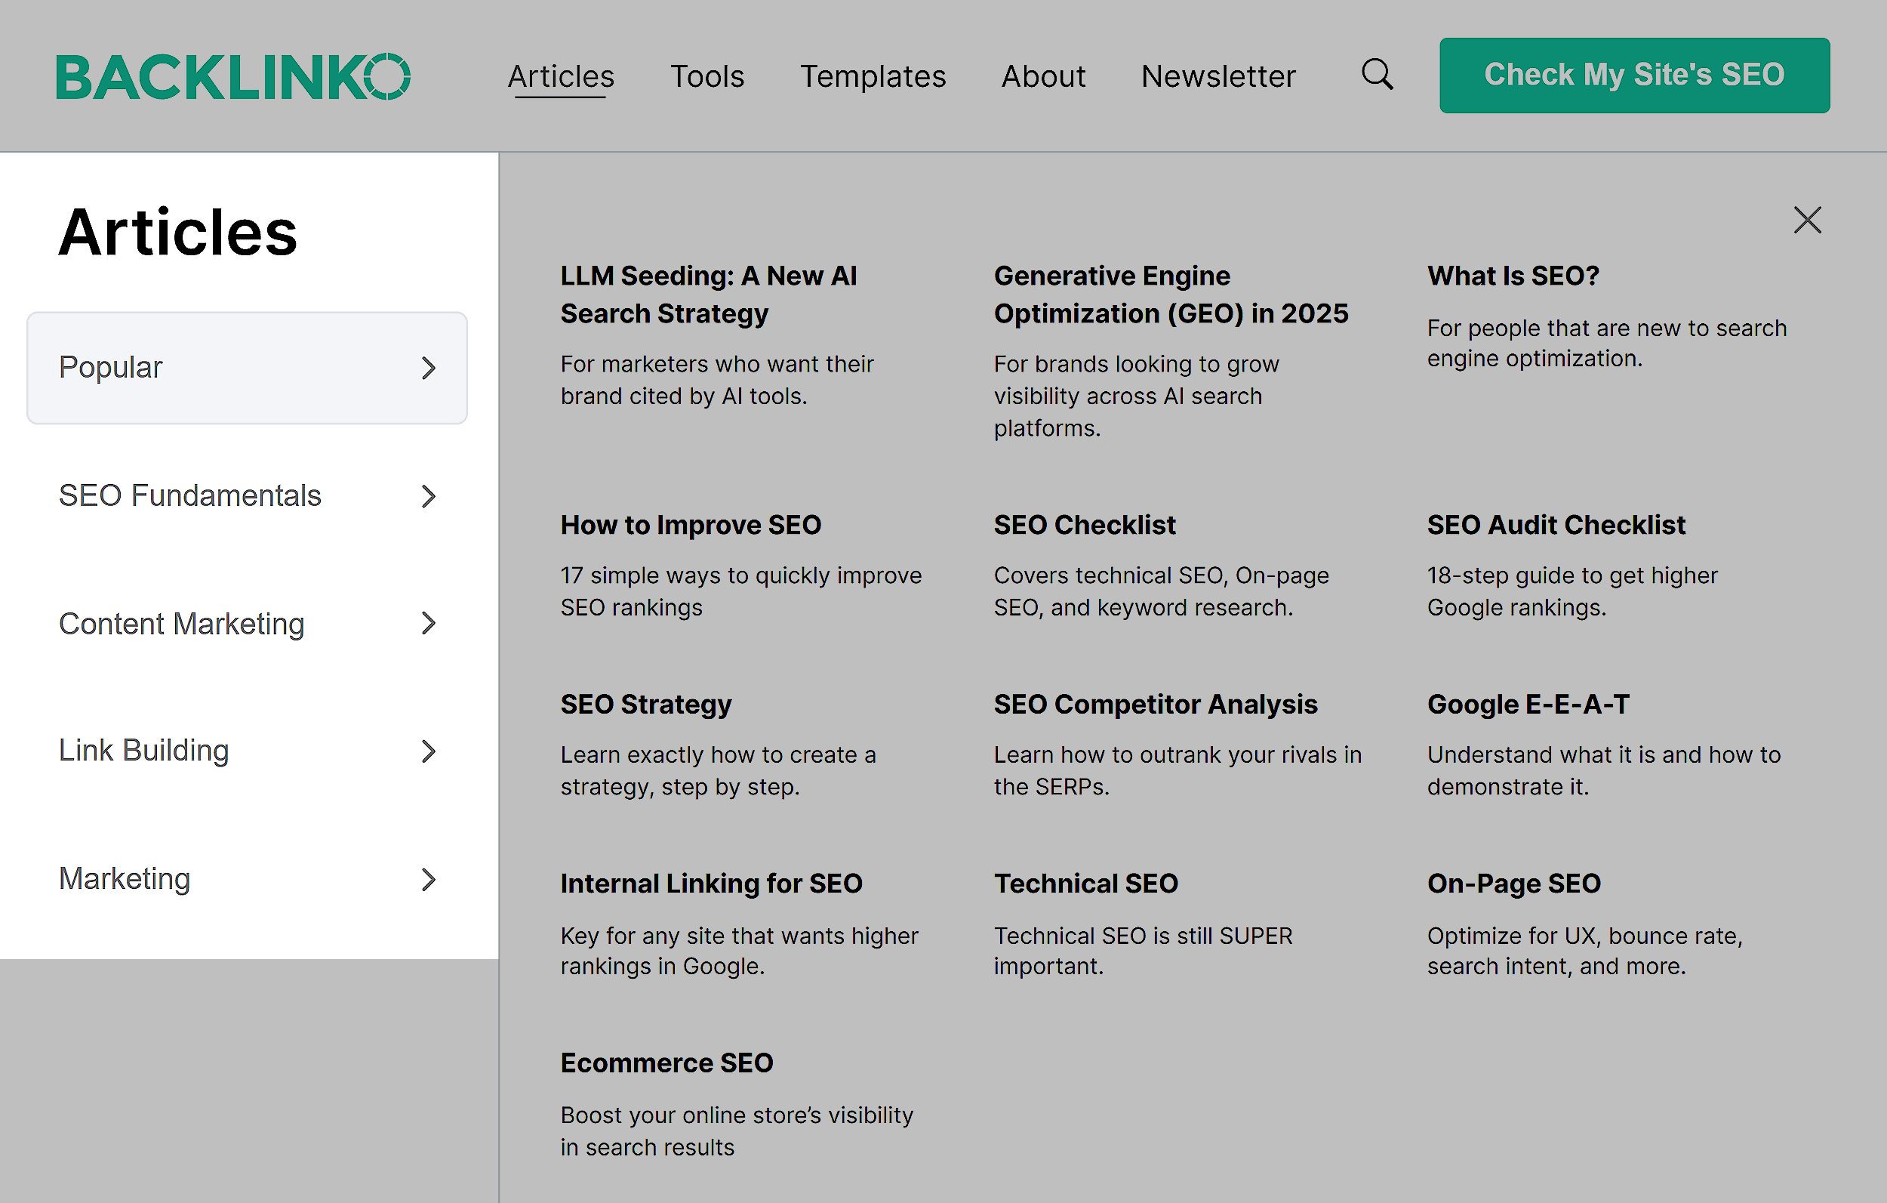Select the Link Building category label

click(144, 751)
